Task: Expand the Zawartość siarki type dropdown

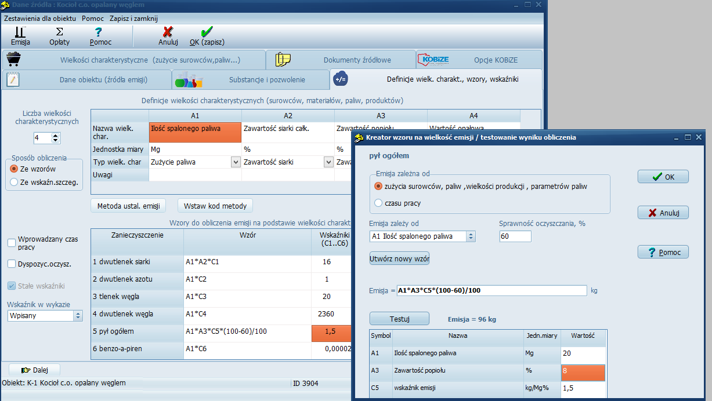Action: (328, 162)
